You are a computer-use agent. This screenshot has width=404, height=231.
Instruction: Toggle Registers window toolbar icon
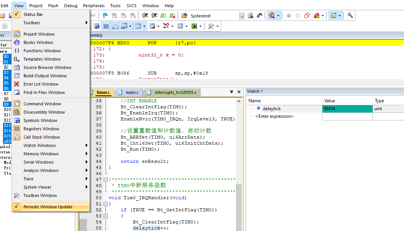106,26
